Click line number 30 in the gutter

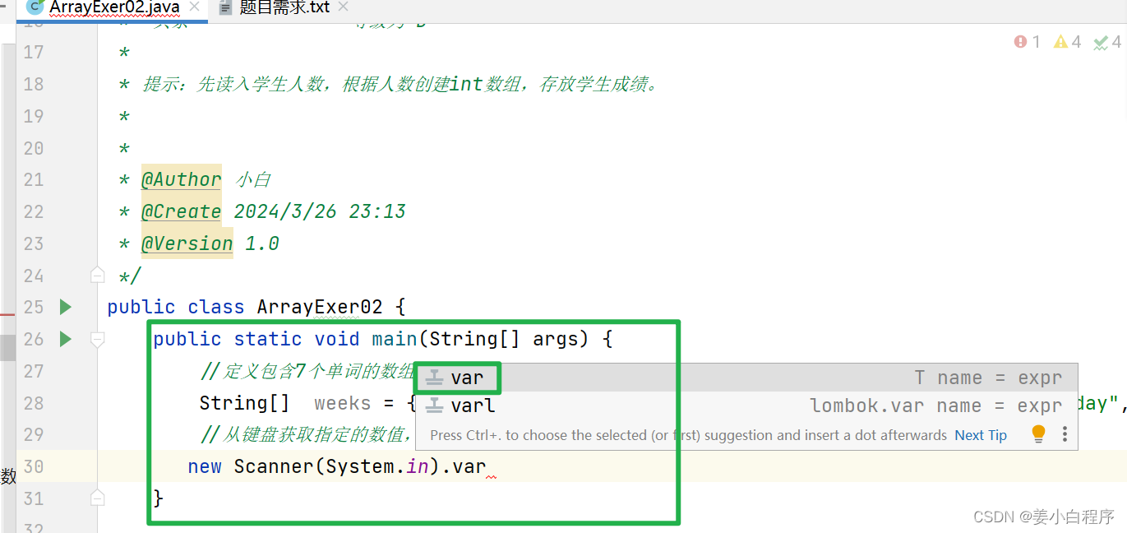pyautogui.click(x=33, y=466)
